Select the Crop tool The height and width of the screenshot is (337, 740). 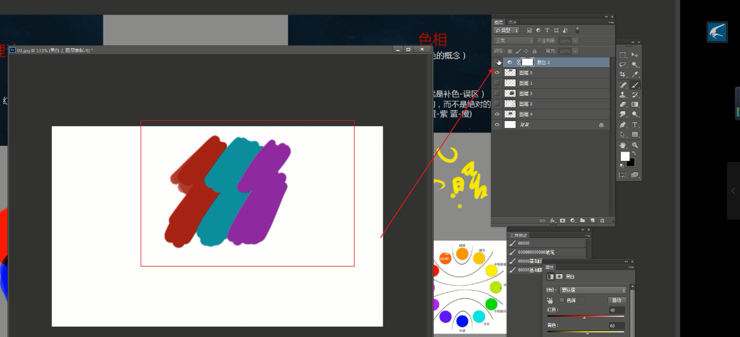tap(622, 74)
